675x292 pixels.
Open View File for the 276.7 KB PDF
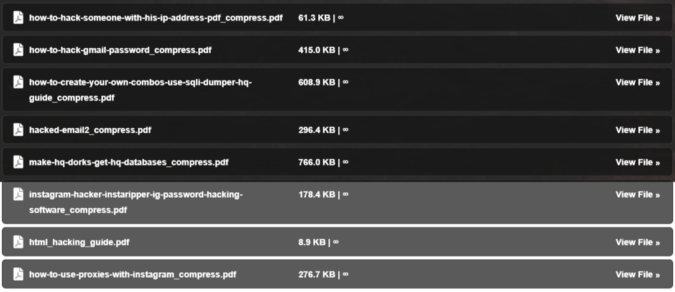637,275
